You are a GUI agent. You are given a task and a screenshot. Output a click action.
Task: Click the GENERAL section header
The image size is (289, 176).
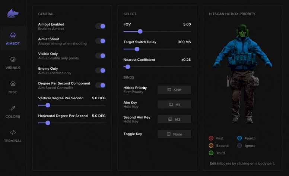(46, 14)
